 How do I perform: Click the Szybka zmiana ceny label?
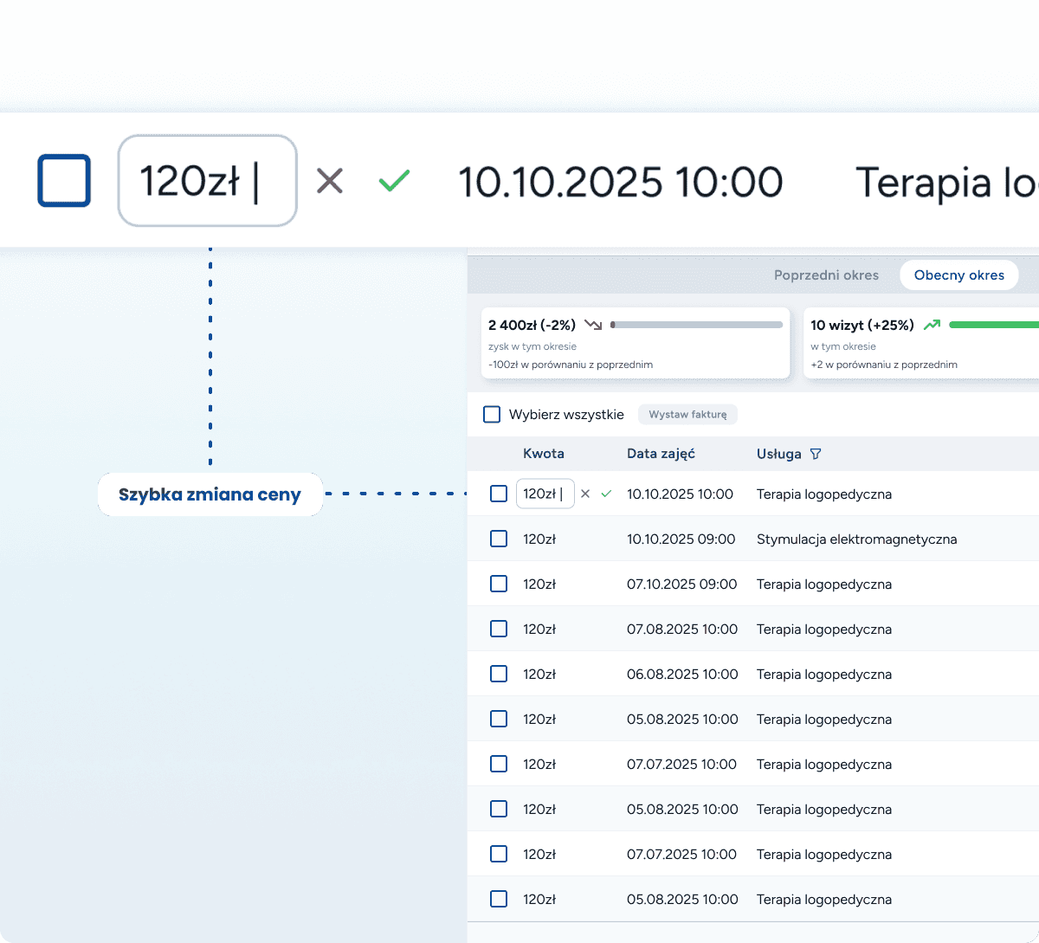click(210, 494)
